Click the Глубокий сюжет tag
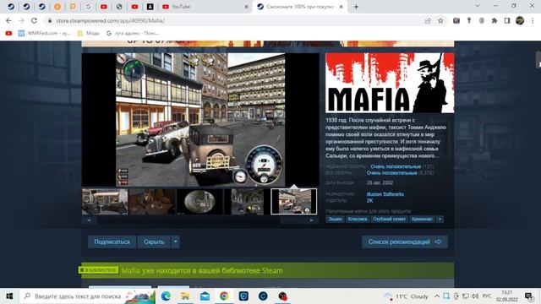 tap(389, 219)
